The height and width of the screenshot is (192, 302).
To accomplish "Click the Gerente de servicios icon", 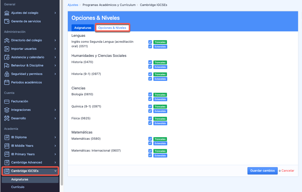I will [x=7, y=21].
